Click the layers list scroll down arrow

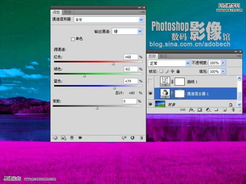pyautogui.click(x=239, y=104)
